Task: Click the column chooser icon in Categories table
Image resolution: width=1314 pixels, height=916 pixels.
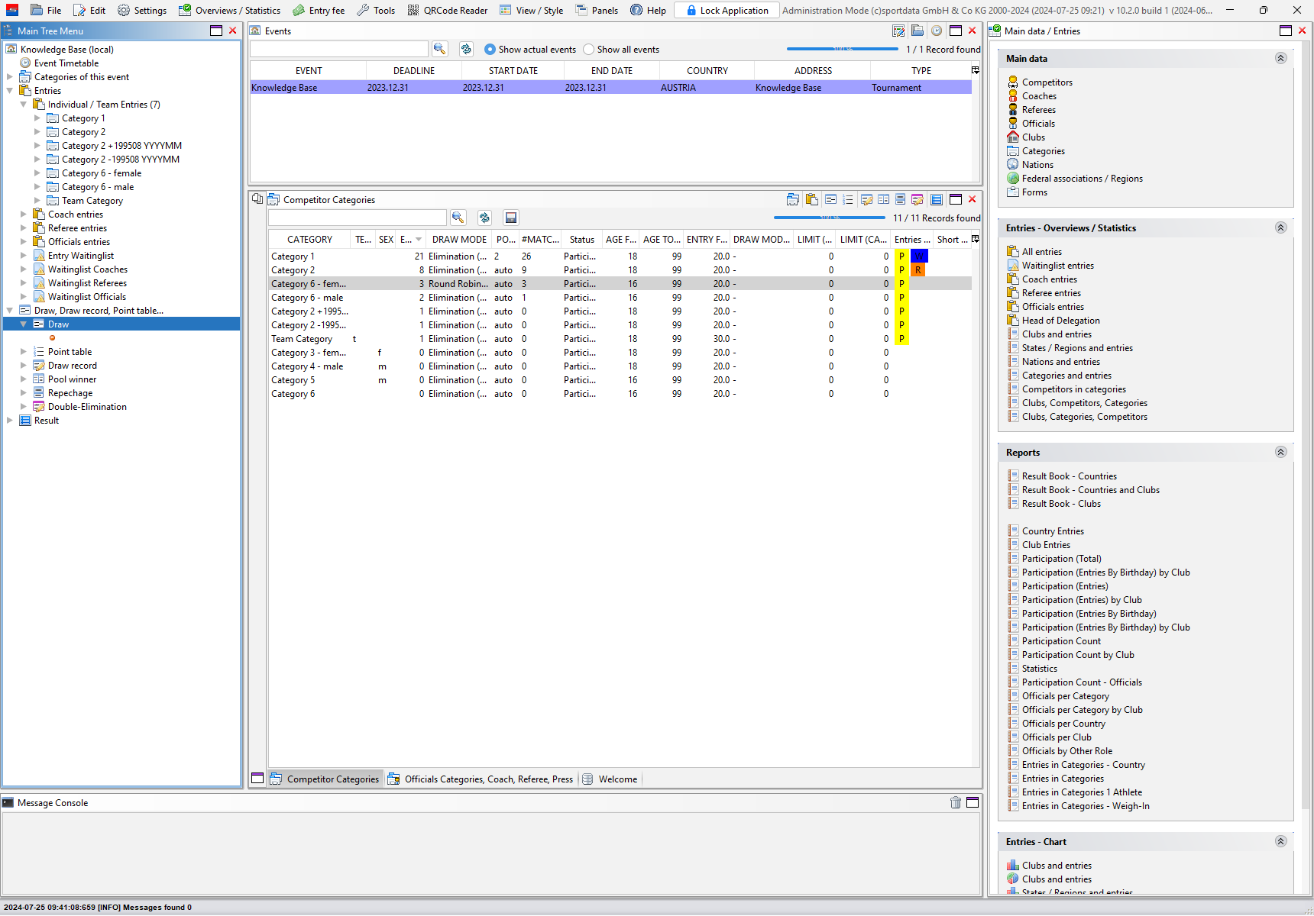Action: (x=976, y=239)
